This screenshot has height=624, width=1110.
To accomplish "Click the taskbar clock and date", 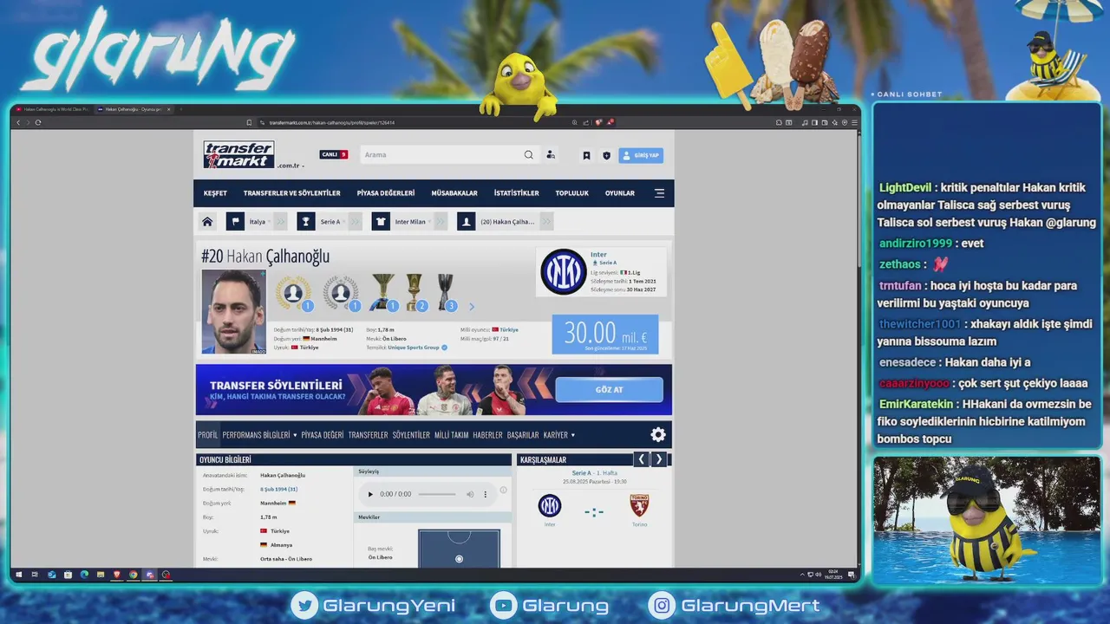I will click(x=832, y=574).
